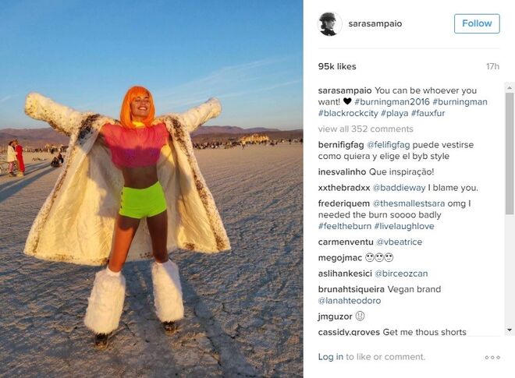Open the sarasampaio profile avatar
Screen dimensions: 515x378
329,23
